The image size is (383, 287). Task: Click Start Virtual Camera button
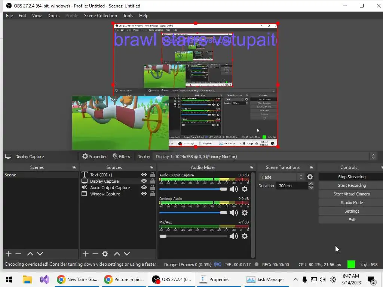coord(352,194)
